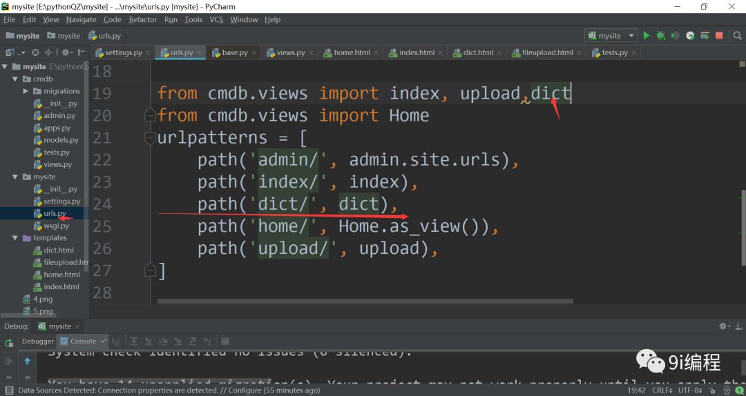The image size is (746, 396).
Task: Open the mysite run configuration dropdown
Action: (x=611, y=36)
